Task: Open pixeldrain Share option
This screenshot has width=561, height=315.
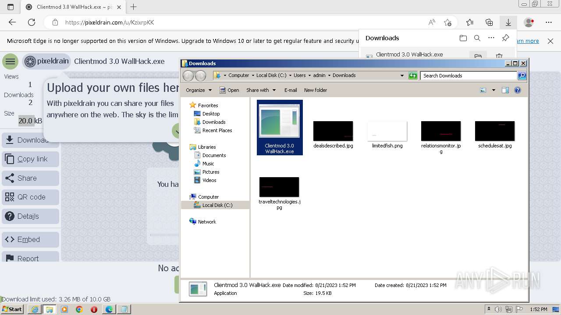Action: click(30, 178)
